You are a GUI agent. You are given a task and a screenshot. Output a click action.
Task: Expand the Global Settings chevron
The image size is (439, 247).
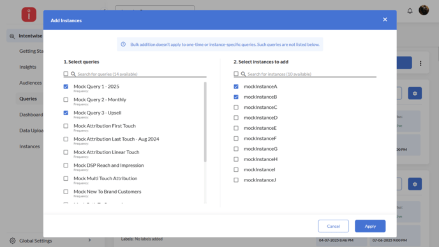click(x=89, y=240)
